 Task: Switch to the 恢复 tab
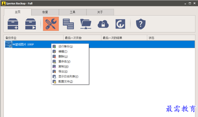pos(45,12)
